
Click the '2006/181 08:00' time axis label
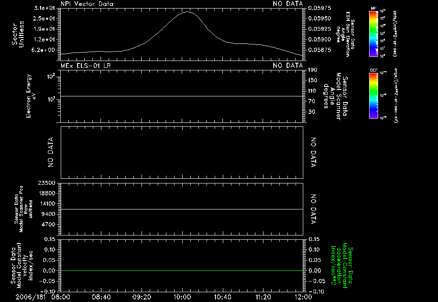pos(43,297)
